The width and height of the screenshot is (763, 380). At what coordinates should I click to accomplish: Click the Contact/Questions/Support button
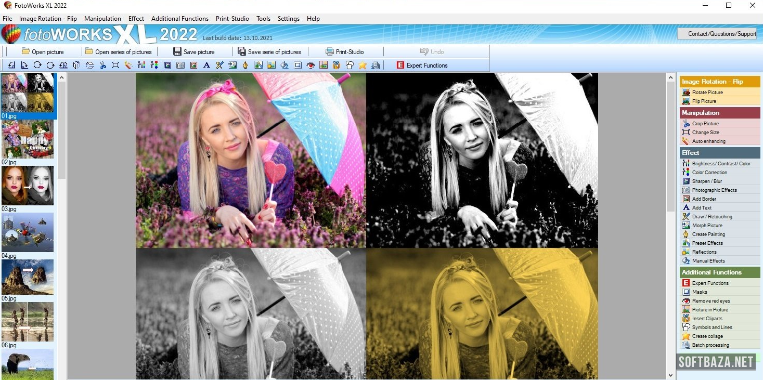pos(717,34)
